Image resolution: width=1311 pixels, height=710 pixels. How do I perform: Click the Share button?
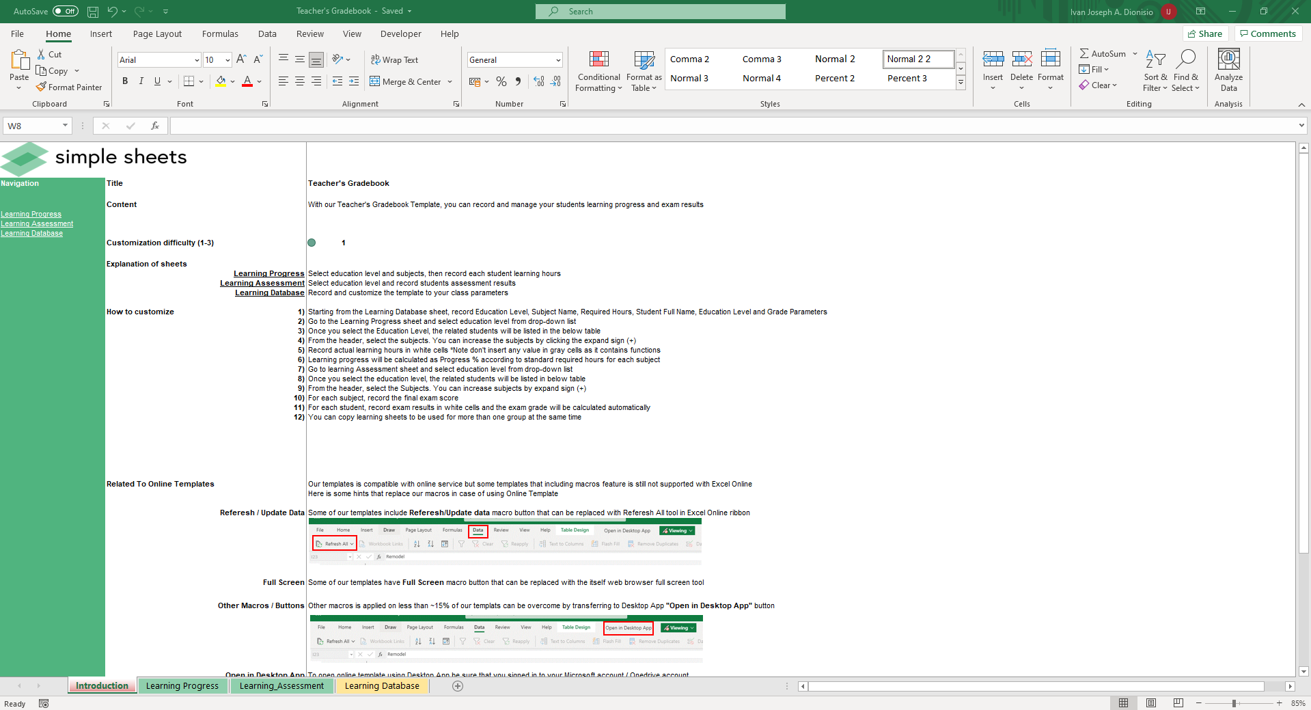point(1206,34)
